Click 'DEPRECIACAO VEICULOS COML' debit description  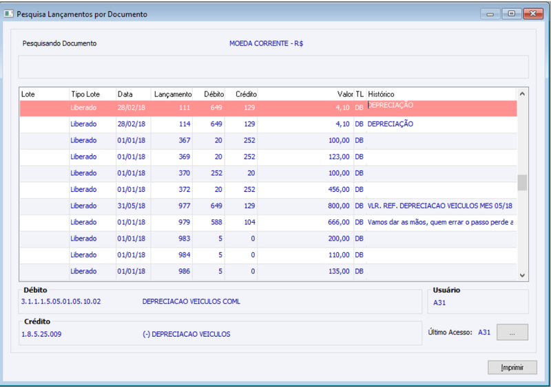point(191,301)
